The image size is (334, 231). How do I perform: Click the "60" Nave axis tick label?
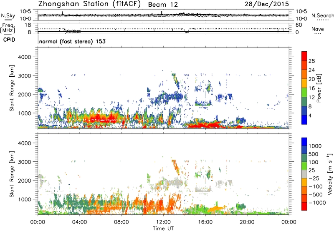pyautogui.click(x=299, y=25)
